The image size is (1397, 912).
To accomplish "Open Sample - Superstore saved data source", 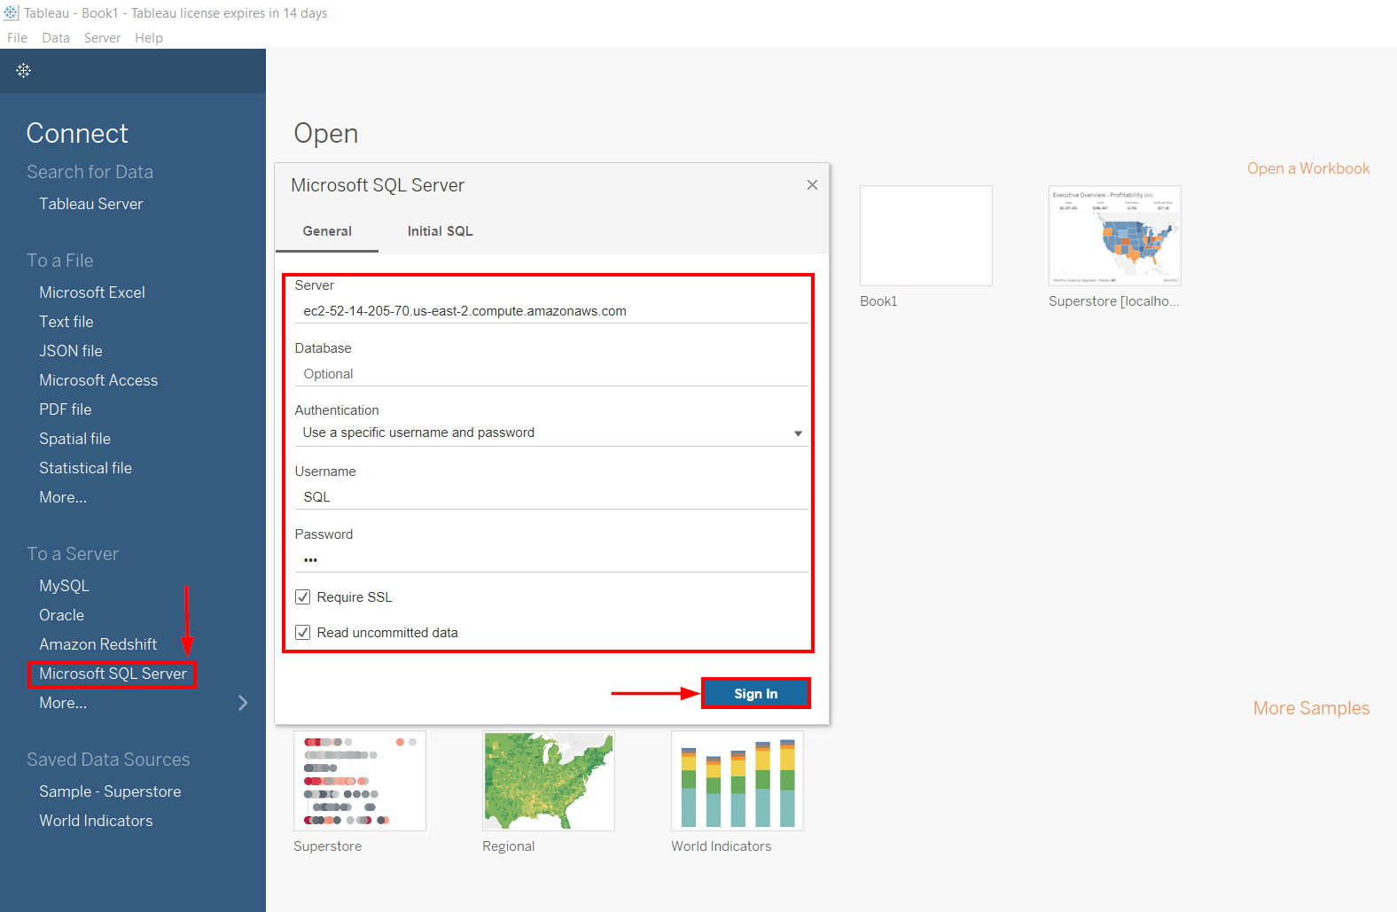I will tap(110, 791).
